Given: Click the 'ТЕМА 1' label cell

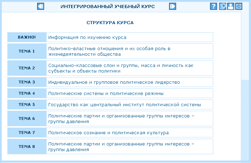Looking at the screenshot, I should click(27, 51).
